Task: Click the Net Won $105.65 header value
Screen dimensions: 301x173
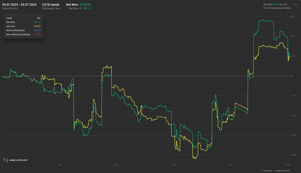Action: pos(79,5)
